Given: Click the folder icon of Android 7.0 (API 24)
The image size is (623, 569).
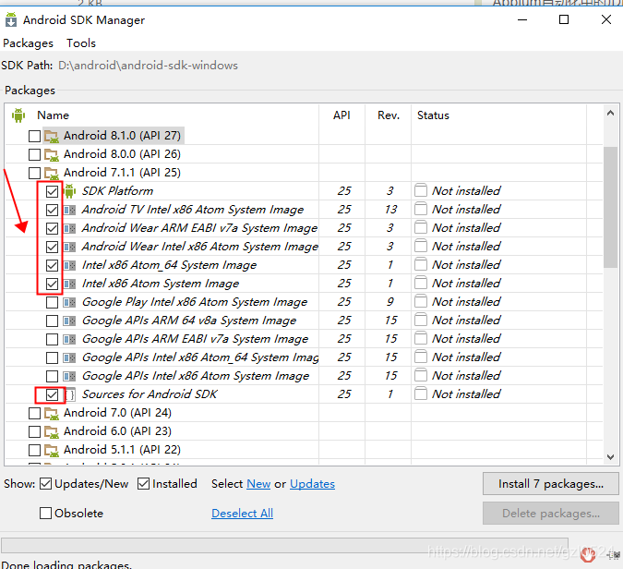Looking at the screenshot, I should [x=52, y=413].
